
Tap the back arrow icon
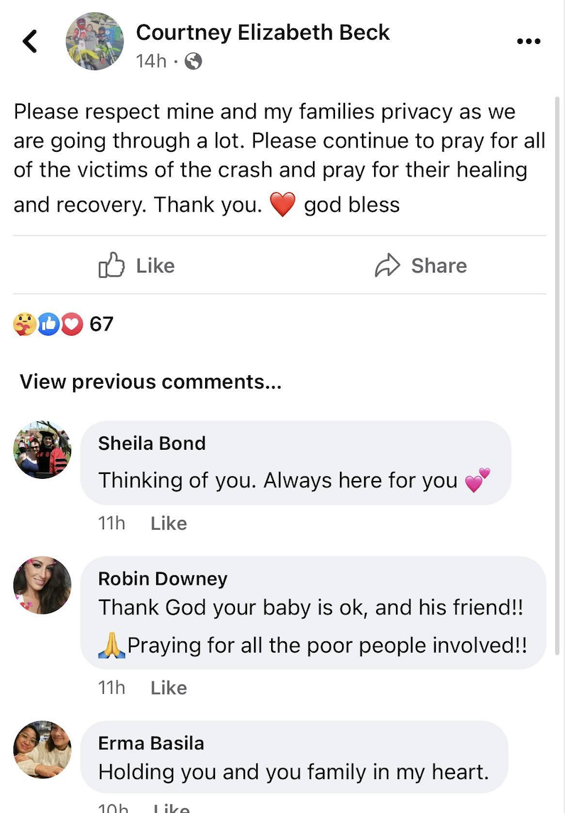[30, 41]
